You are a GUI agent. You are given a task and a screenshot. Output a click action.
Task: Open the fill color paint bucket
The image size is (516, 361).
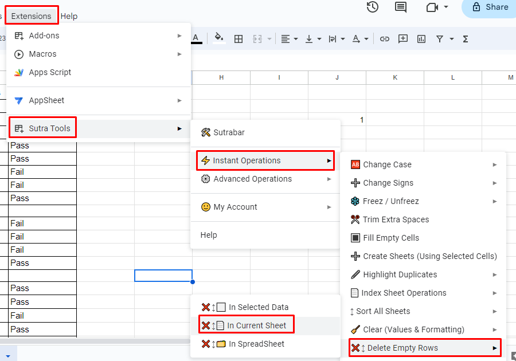click(219, 38)
